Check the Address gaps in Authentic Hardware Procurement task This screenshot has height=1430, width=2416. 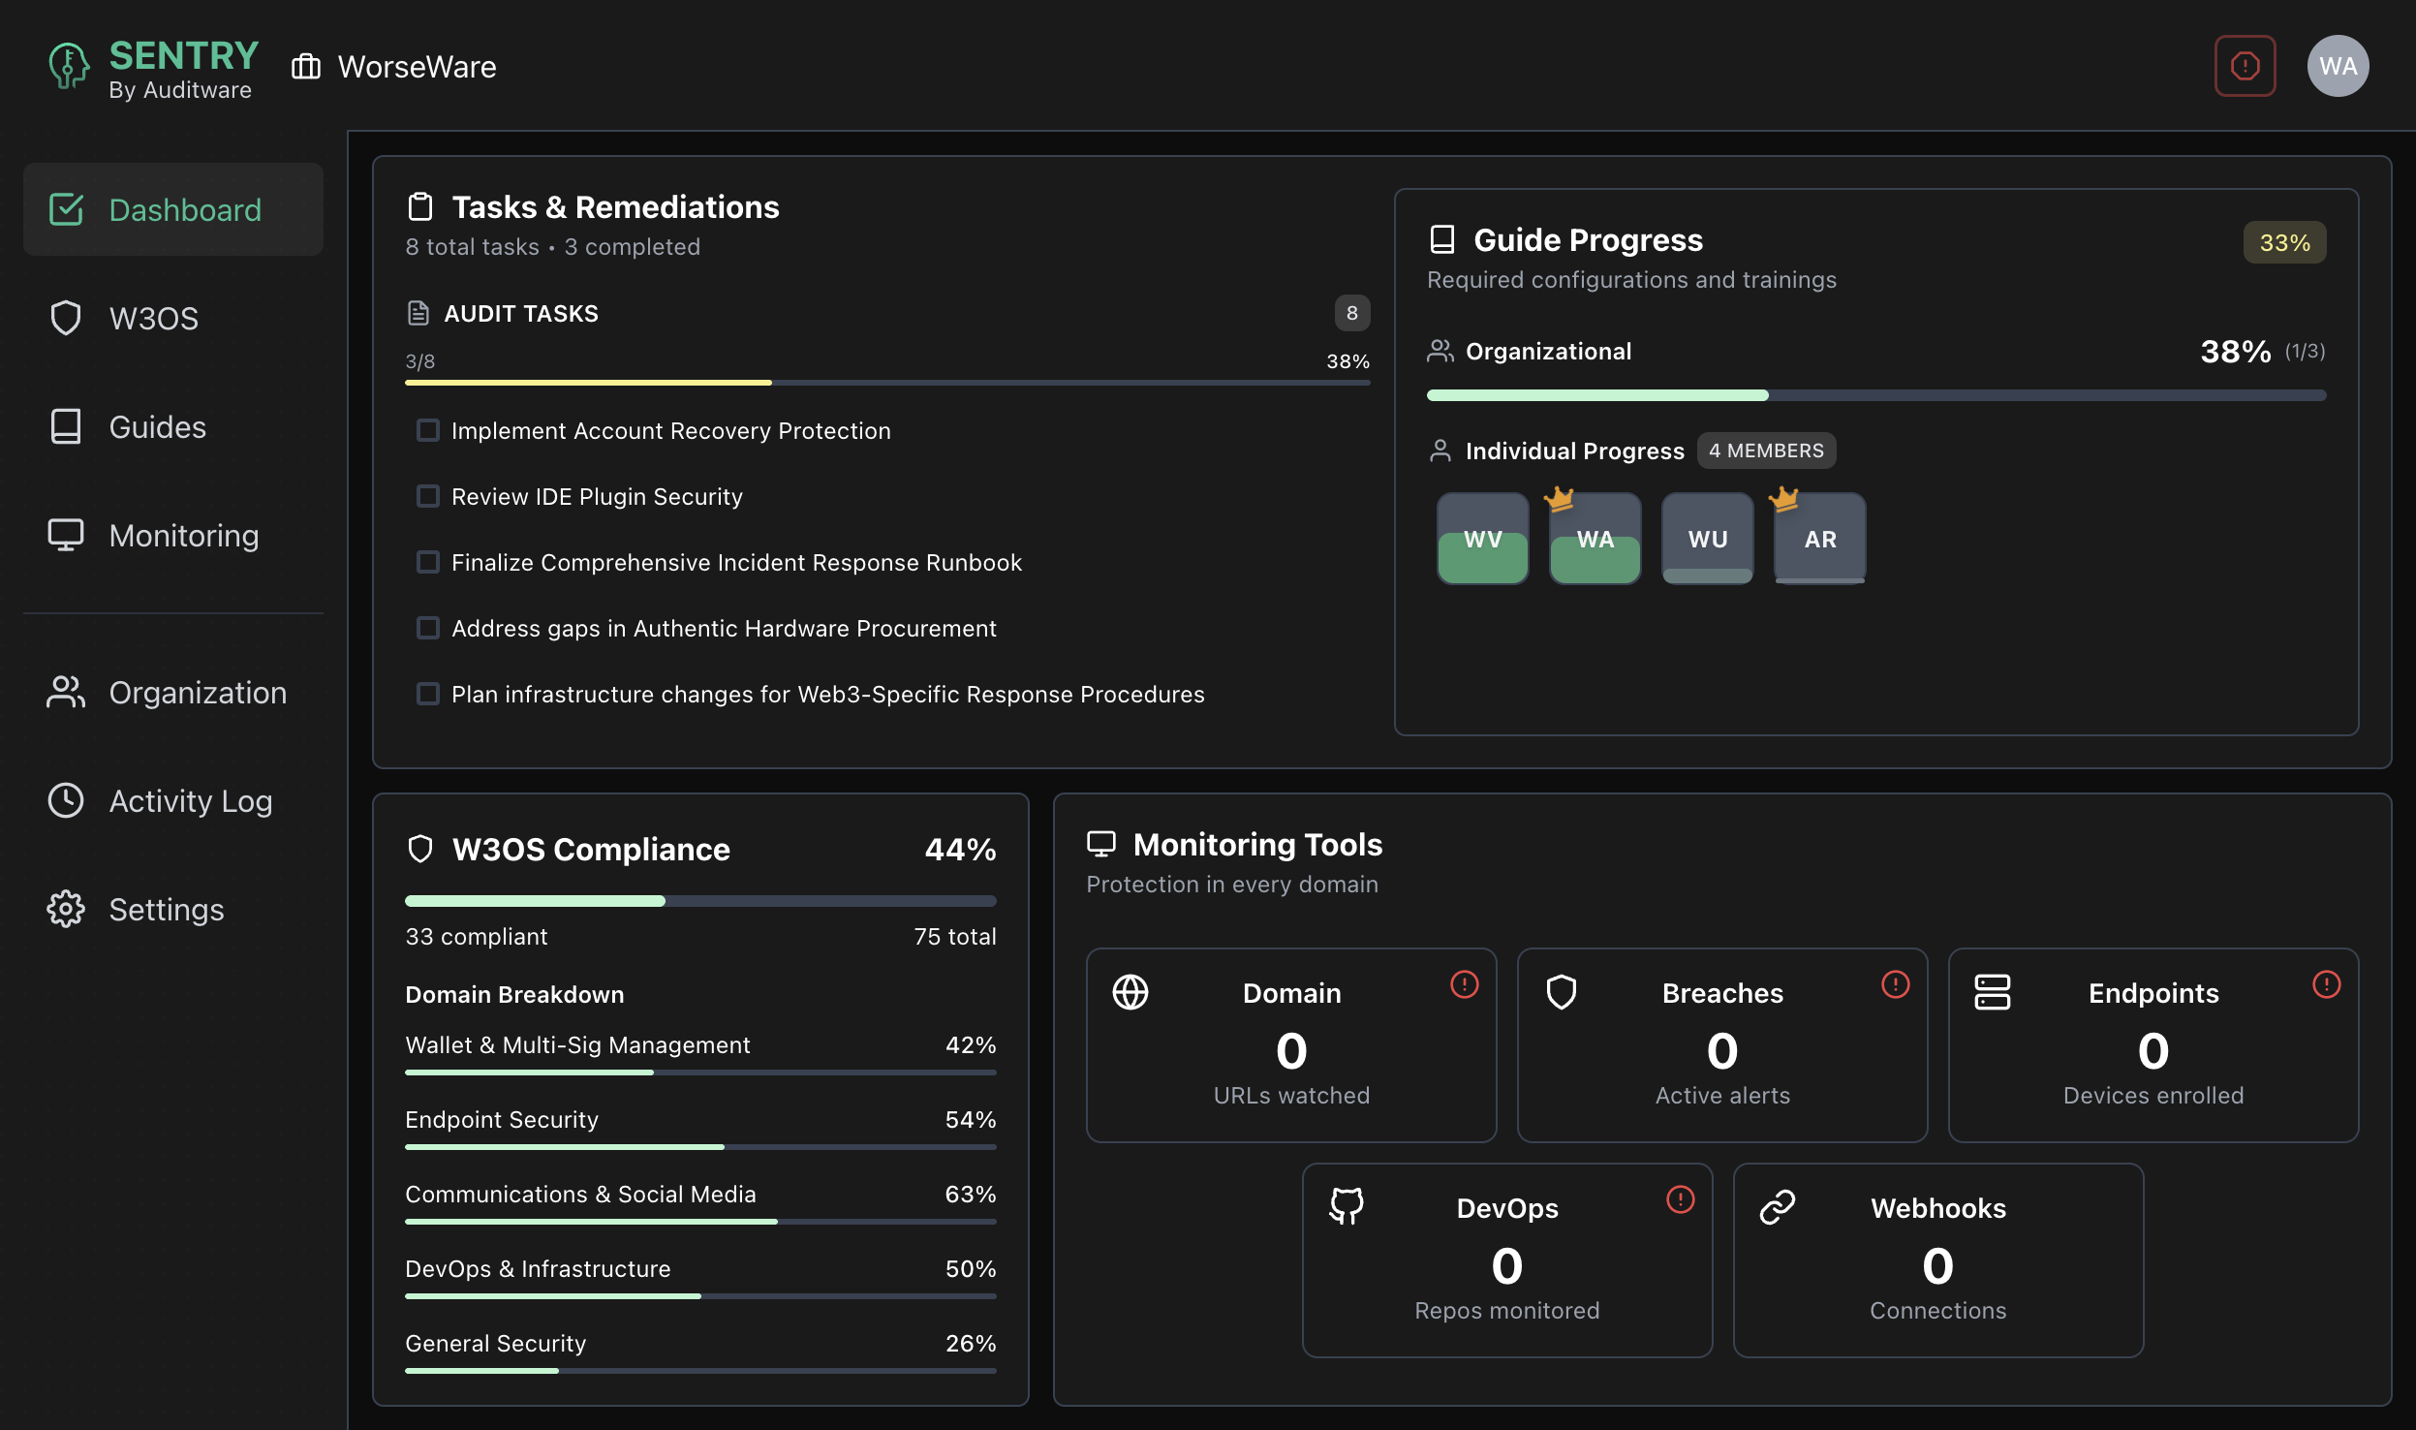(429, 628)
